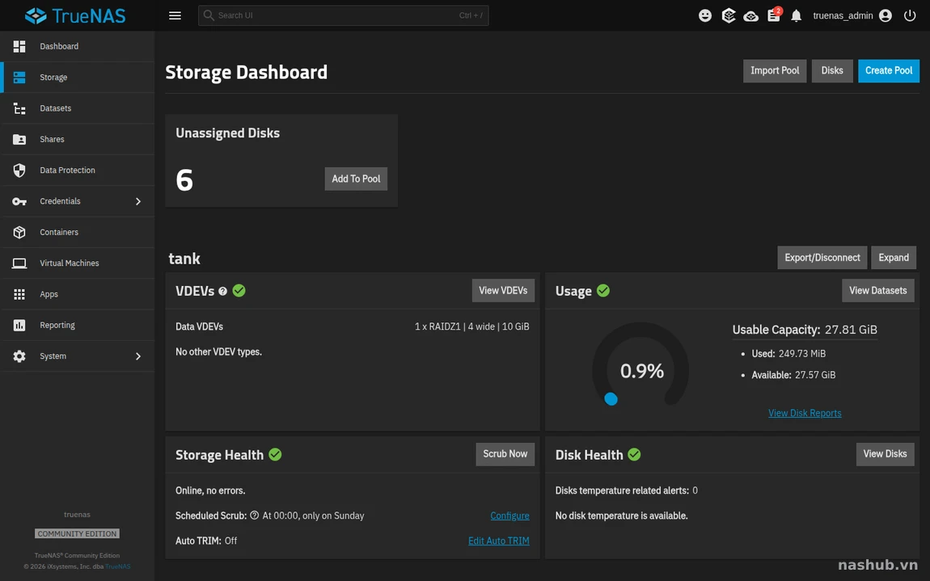Screen dimensions: 930x581
Task: Open Shares in the sidebar
Action: point(78,139)
